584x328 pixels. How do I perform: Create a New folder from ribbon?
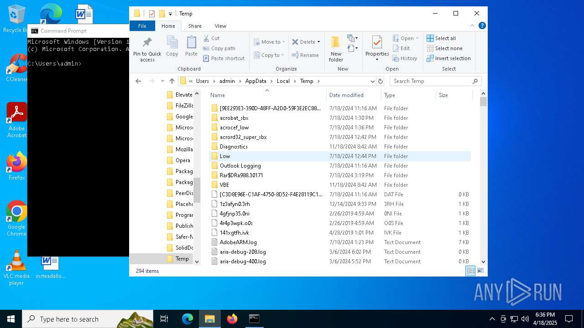click(336, 49)
